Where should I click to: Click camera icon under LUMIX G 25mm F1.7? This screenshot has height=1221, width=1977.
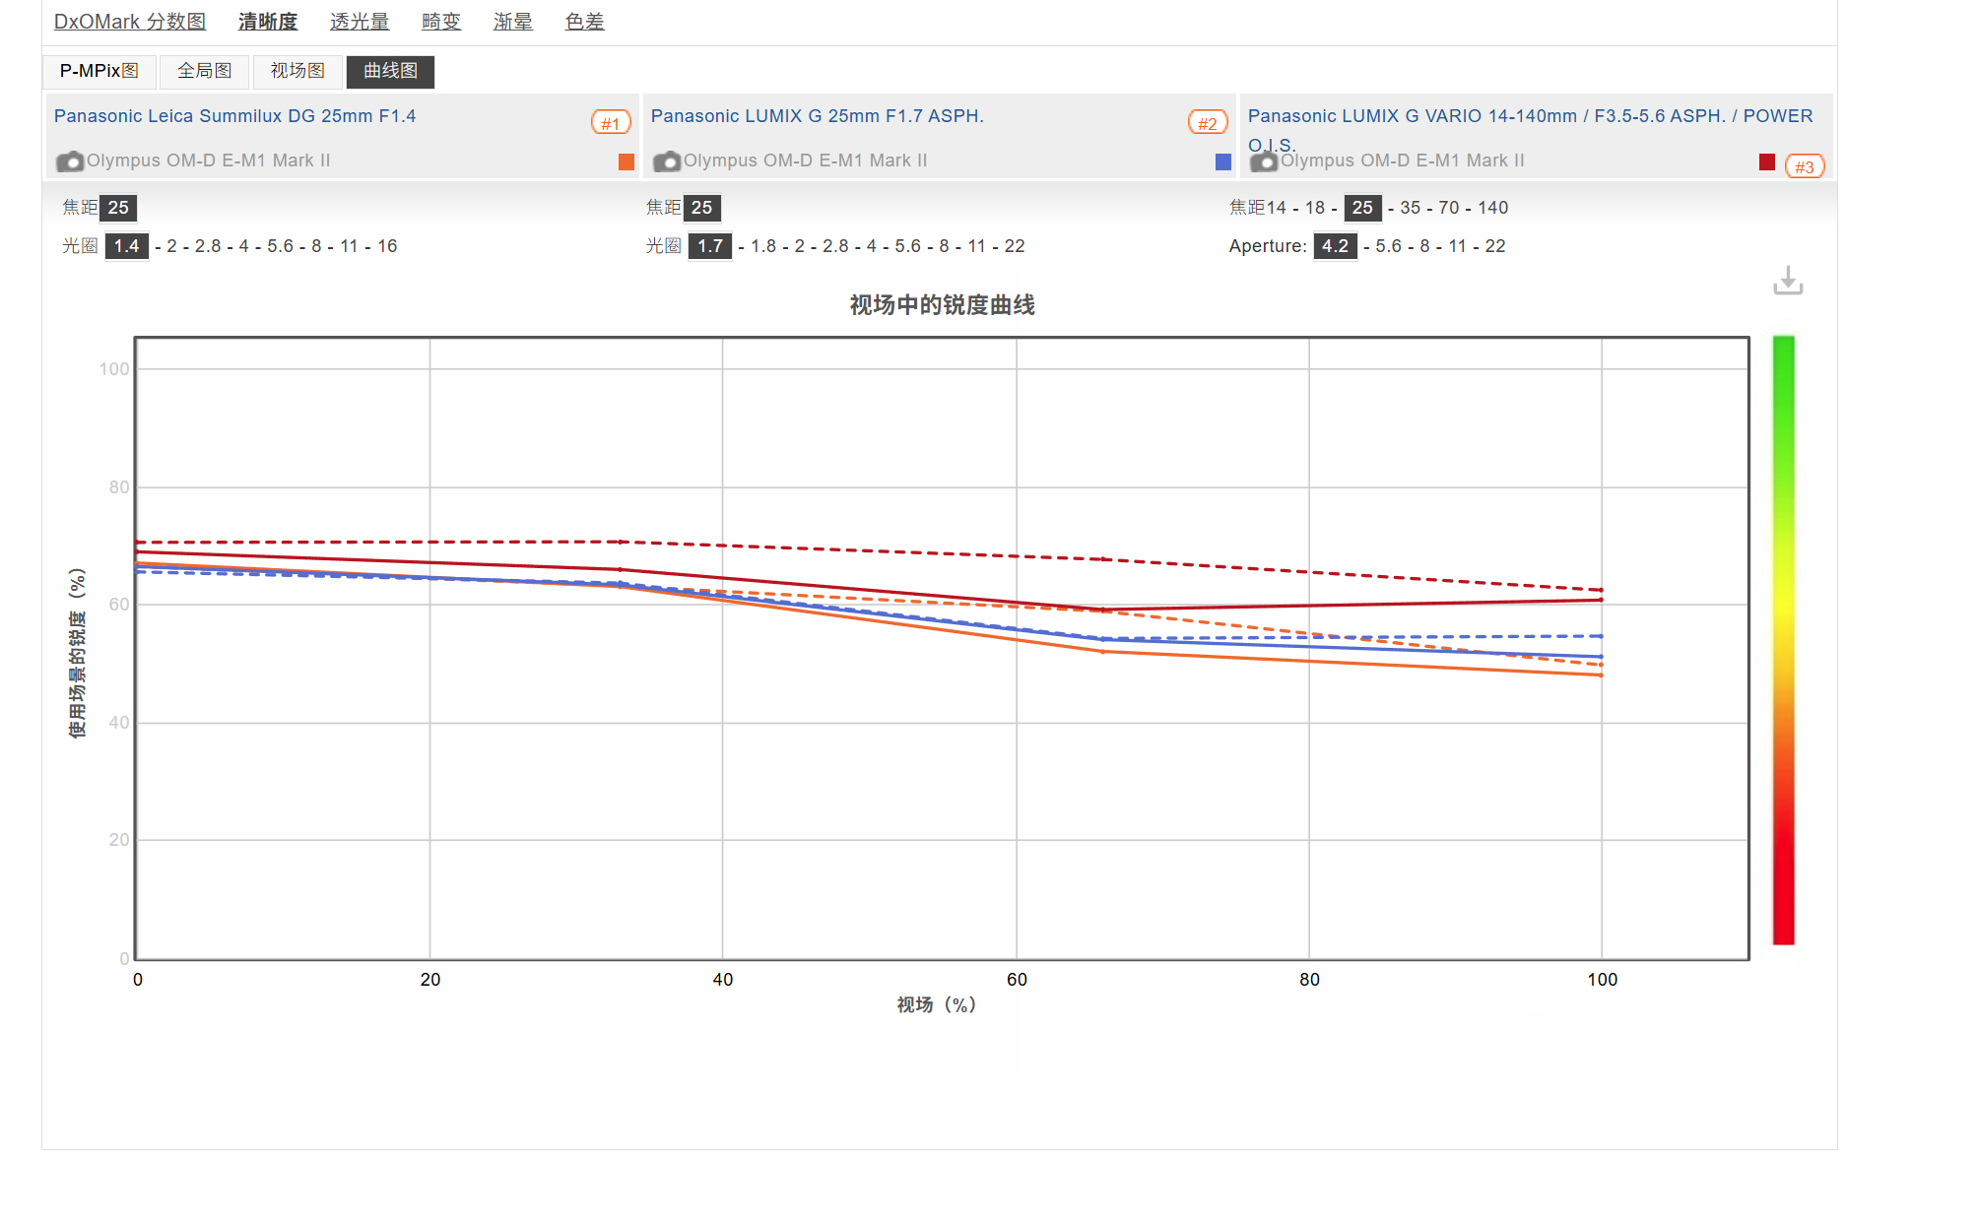point(667,161)
